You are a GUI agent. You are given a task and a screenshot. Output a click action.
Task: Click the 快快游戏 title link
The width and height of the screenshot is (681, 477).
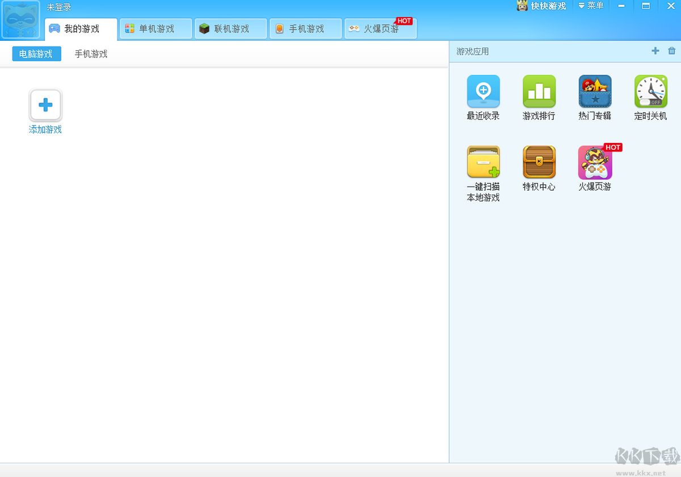(542, 6)
